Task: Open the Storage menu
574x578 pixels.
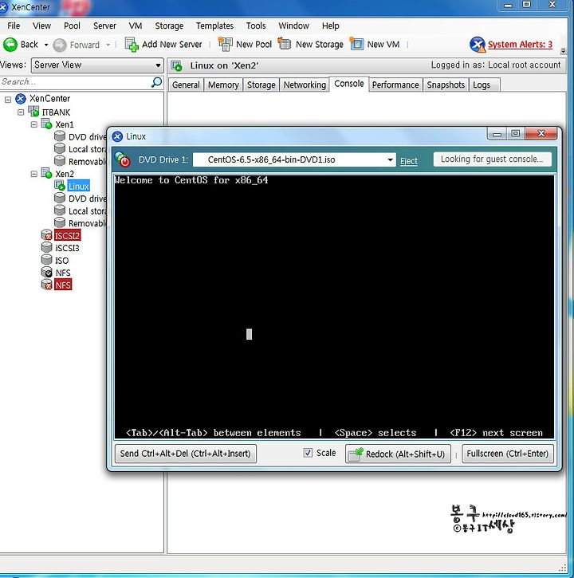Action: coord(169,26)
